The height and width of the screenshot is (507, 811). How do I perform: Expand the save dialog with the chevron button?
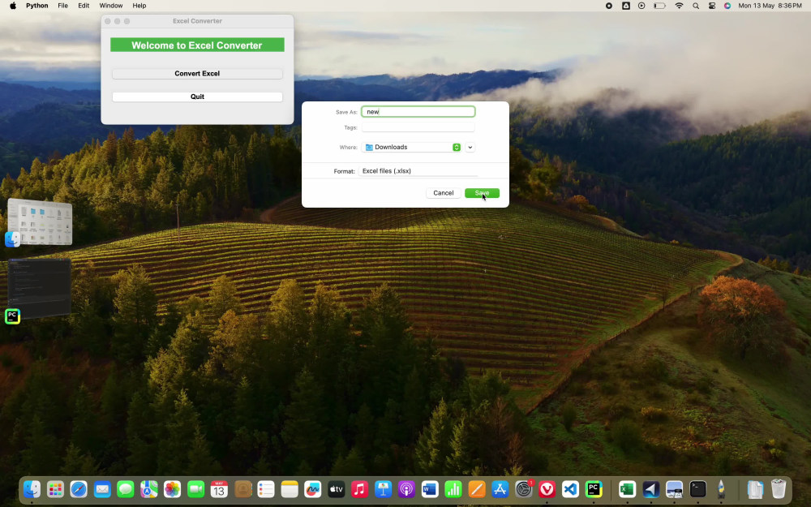[x=470, y=147]
